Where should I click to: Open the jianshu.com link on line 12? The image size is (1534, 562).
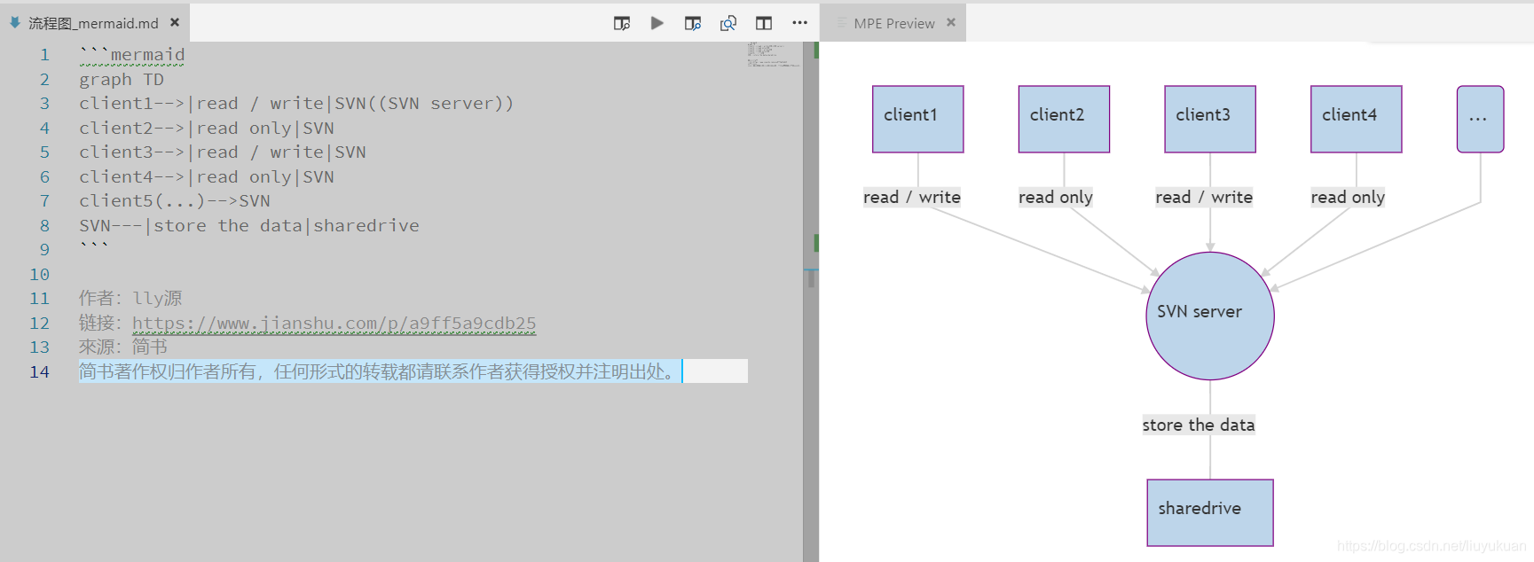tap(334, 324)
